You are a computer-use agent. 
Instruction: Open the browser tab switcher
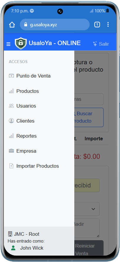pyautogui.click(x=97, y=25)
